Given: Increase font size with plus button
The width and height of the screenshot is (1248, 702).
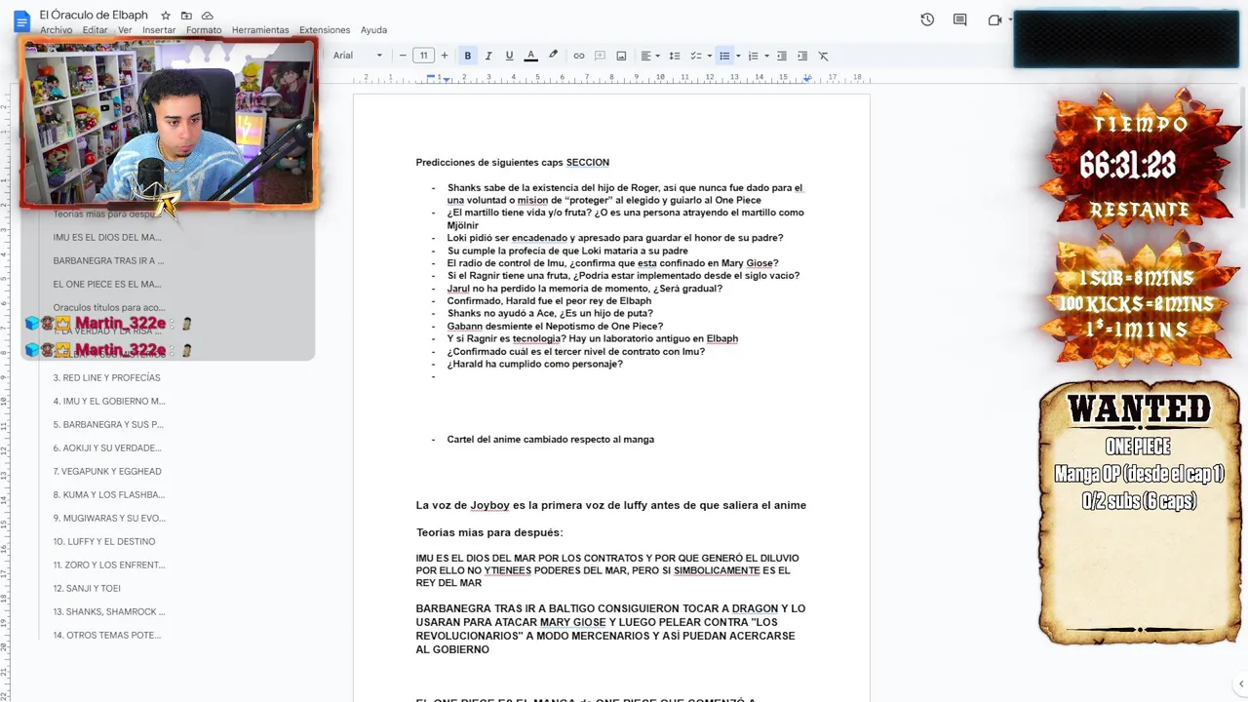Looking at the screenshot, I should click(445, 56).
